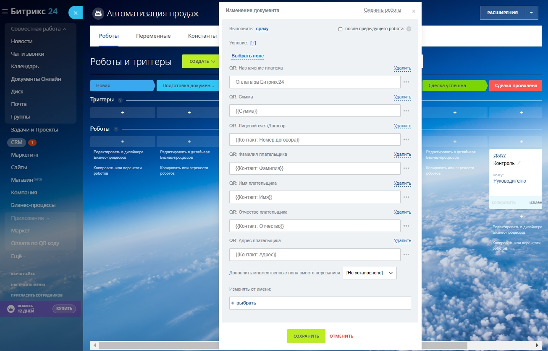Click the {{Контакт: Номер договора}} input field
548x351 pixels.
[x=315, y=139]
